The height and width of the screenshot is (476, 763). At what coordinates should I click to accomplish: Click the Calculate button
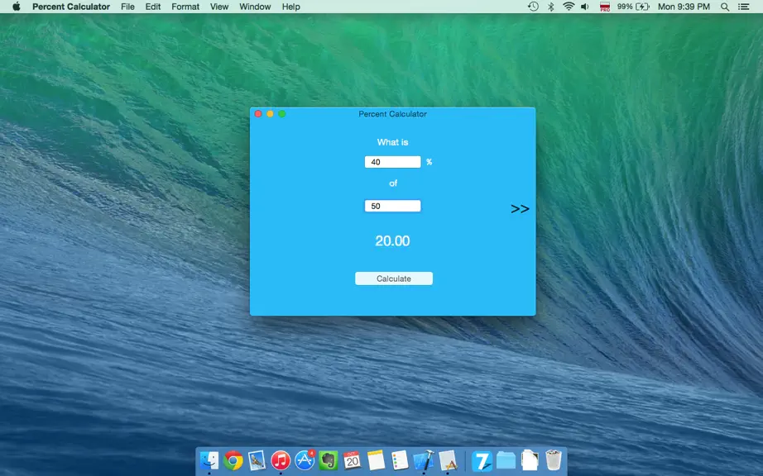[394, 278]
